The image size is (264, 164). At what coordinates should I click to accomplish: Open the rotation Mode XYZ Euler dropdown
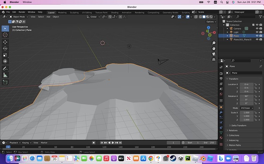point(247,108)
